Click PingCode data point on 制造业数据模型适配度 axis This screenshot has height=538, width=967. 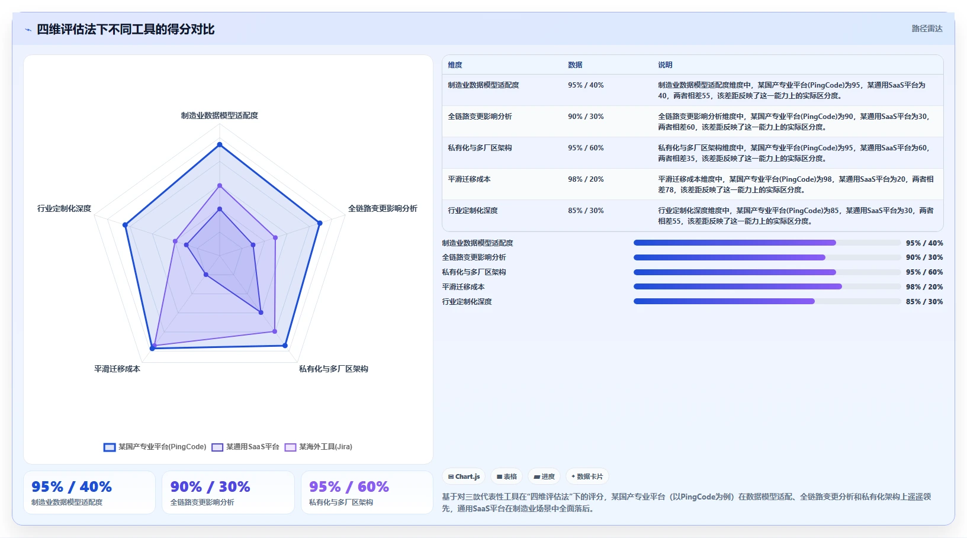[220, 144]
